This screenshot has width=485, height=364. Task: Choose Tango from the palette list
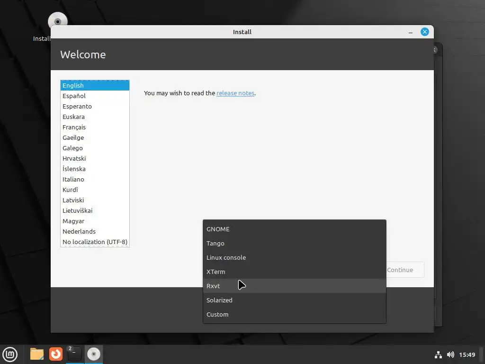click(x=295, y=243)
